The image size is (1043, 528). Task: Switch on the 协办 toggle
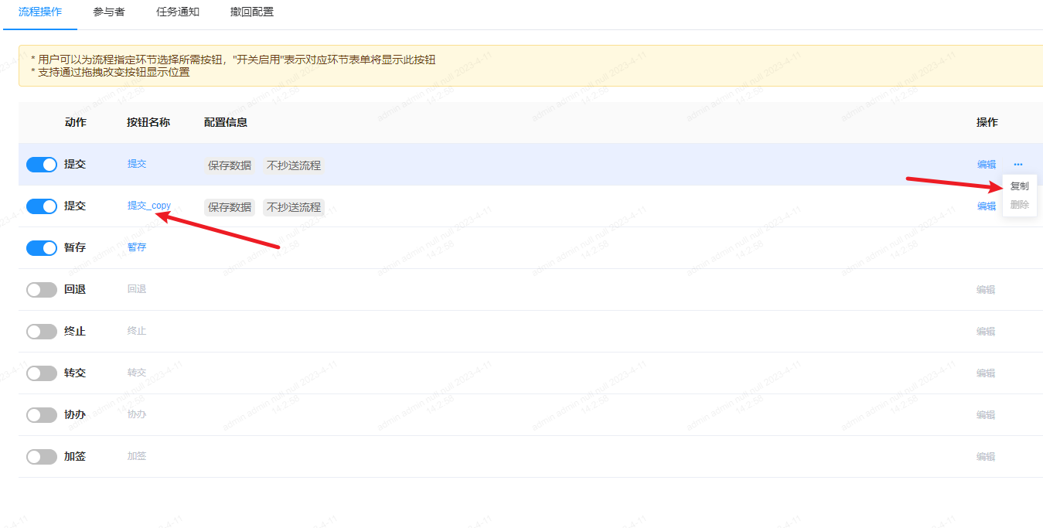[42, 415]
